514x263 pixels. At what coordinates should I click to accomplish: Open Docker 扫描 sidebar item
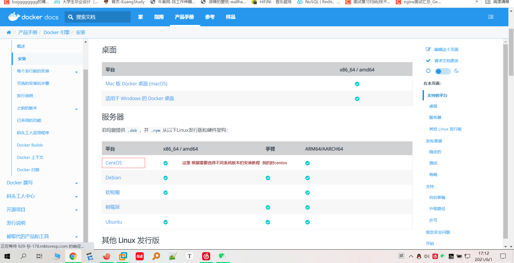[28, 170]
